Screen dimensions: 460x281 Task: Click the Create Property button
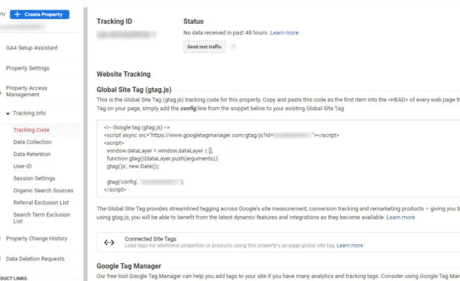[x=39, y=14]
